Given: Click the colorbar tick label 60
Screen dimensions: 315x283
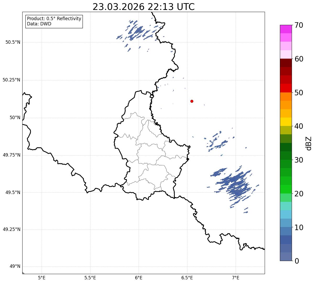Looking at the screenshot, I should click(x=299, y=59).
